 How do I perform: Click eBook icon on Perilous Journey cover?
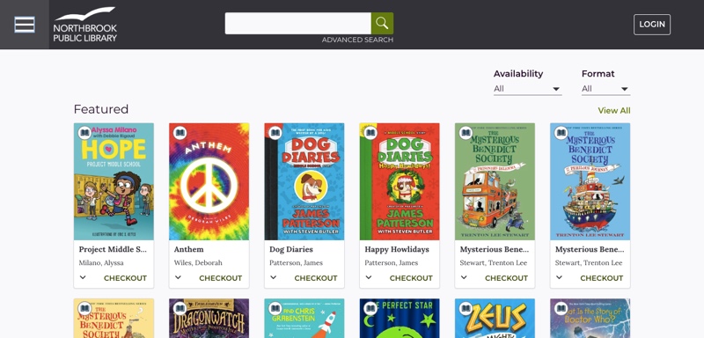coord(561,133)
